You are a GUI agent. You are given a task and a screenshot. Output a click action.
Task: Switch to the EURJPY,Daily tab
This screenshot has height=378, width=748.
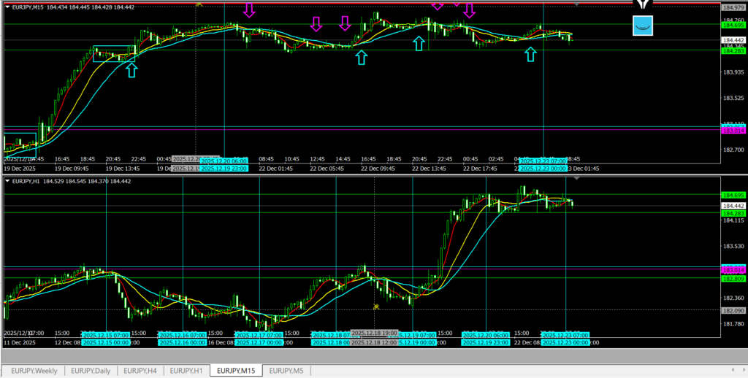click(91, 371)
